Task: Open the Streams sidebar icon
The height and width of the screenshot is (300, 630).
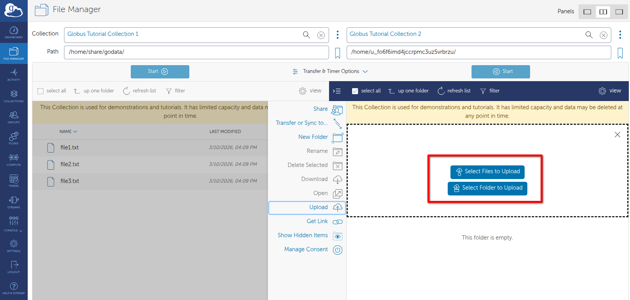Action: 14,202
